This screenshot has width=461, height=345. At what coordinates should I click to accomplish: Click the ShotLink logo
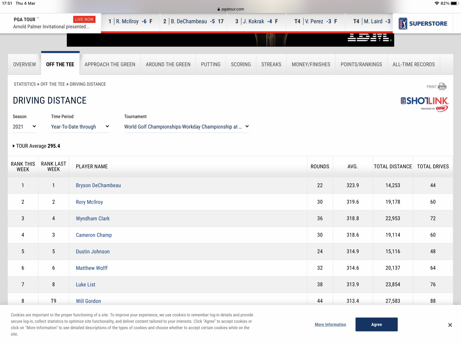(x=424, y=104)
